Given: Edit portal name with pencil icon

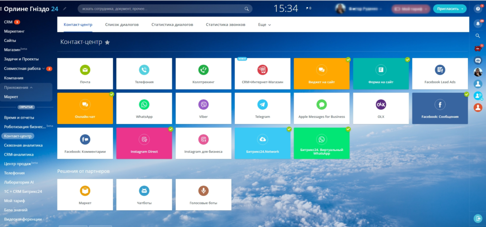Looking at the screenshot, I should (x=65, y=9).
